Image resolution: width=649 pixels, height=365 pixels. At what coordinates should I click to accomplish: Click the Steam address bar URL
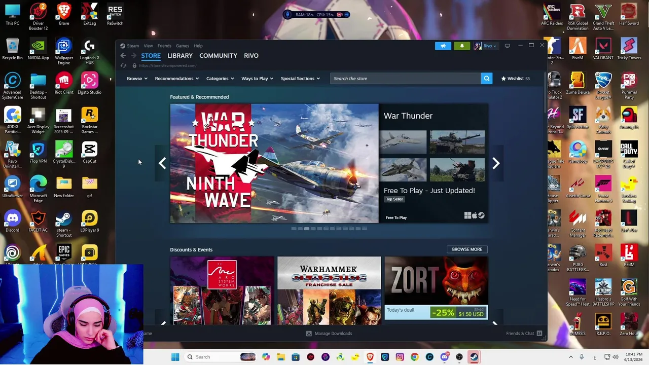coord(167,65)
